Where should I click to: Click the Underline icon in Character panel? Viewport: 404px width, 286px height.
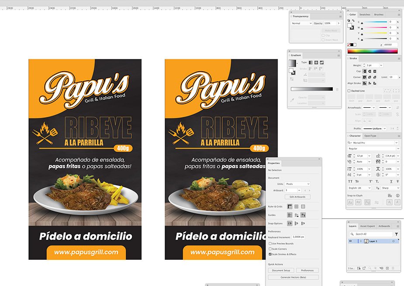tap(390, 181)
